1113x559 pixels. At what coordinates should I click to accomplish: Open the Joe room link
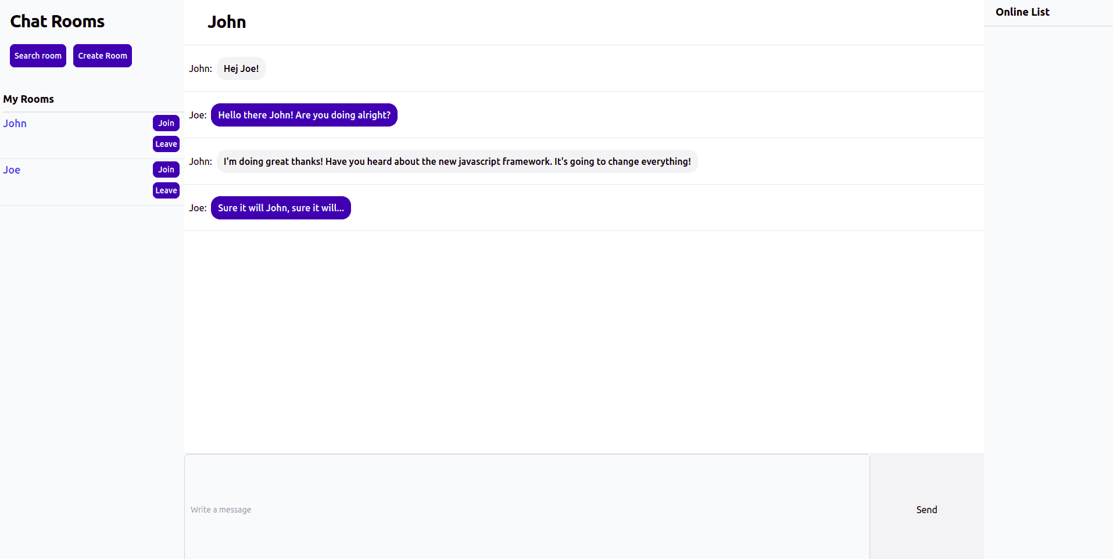point(12,169)
